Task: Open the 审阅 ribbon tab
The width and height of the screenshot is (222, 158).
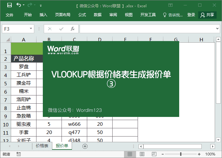Action: pyautogui.click(x=113, y=15)
